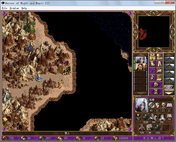Click the defense skill shield icon
Screen dimensions: 176x142
coord(157,105)
